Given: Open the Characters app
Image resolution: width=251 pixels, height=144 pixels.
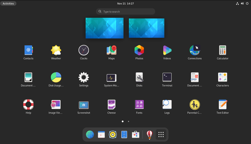Looking at the screenshot, I should pos(222,79).
